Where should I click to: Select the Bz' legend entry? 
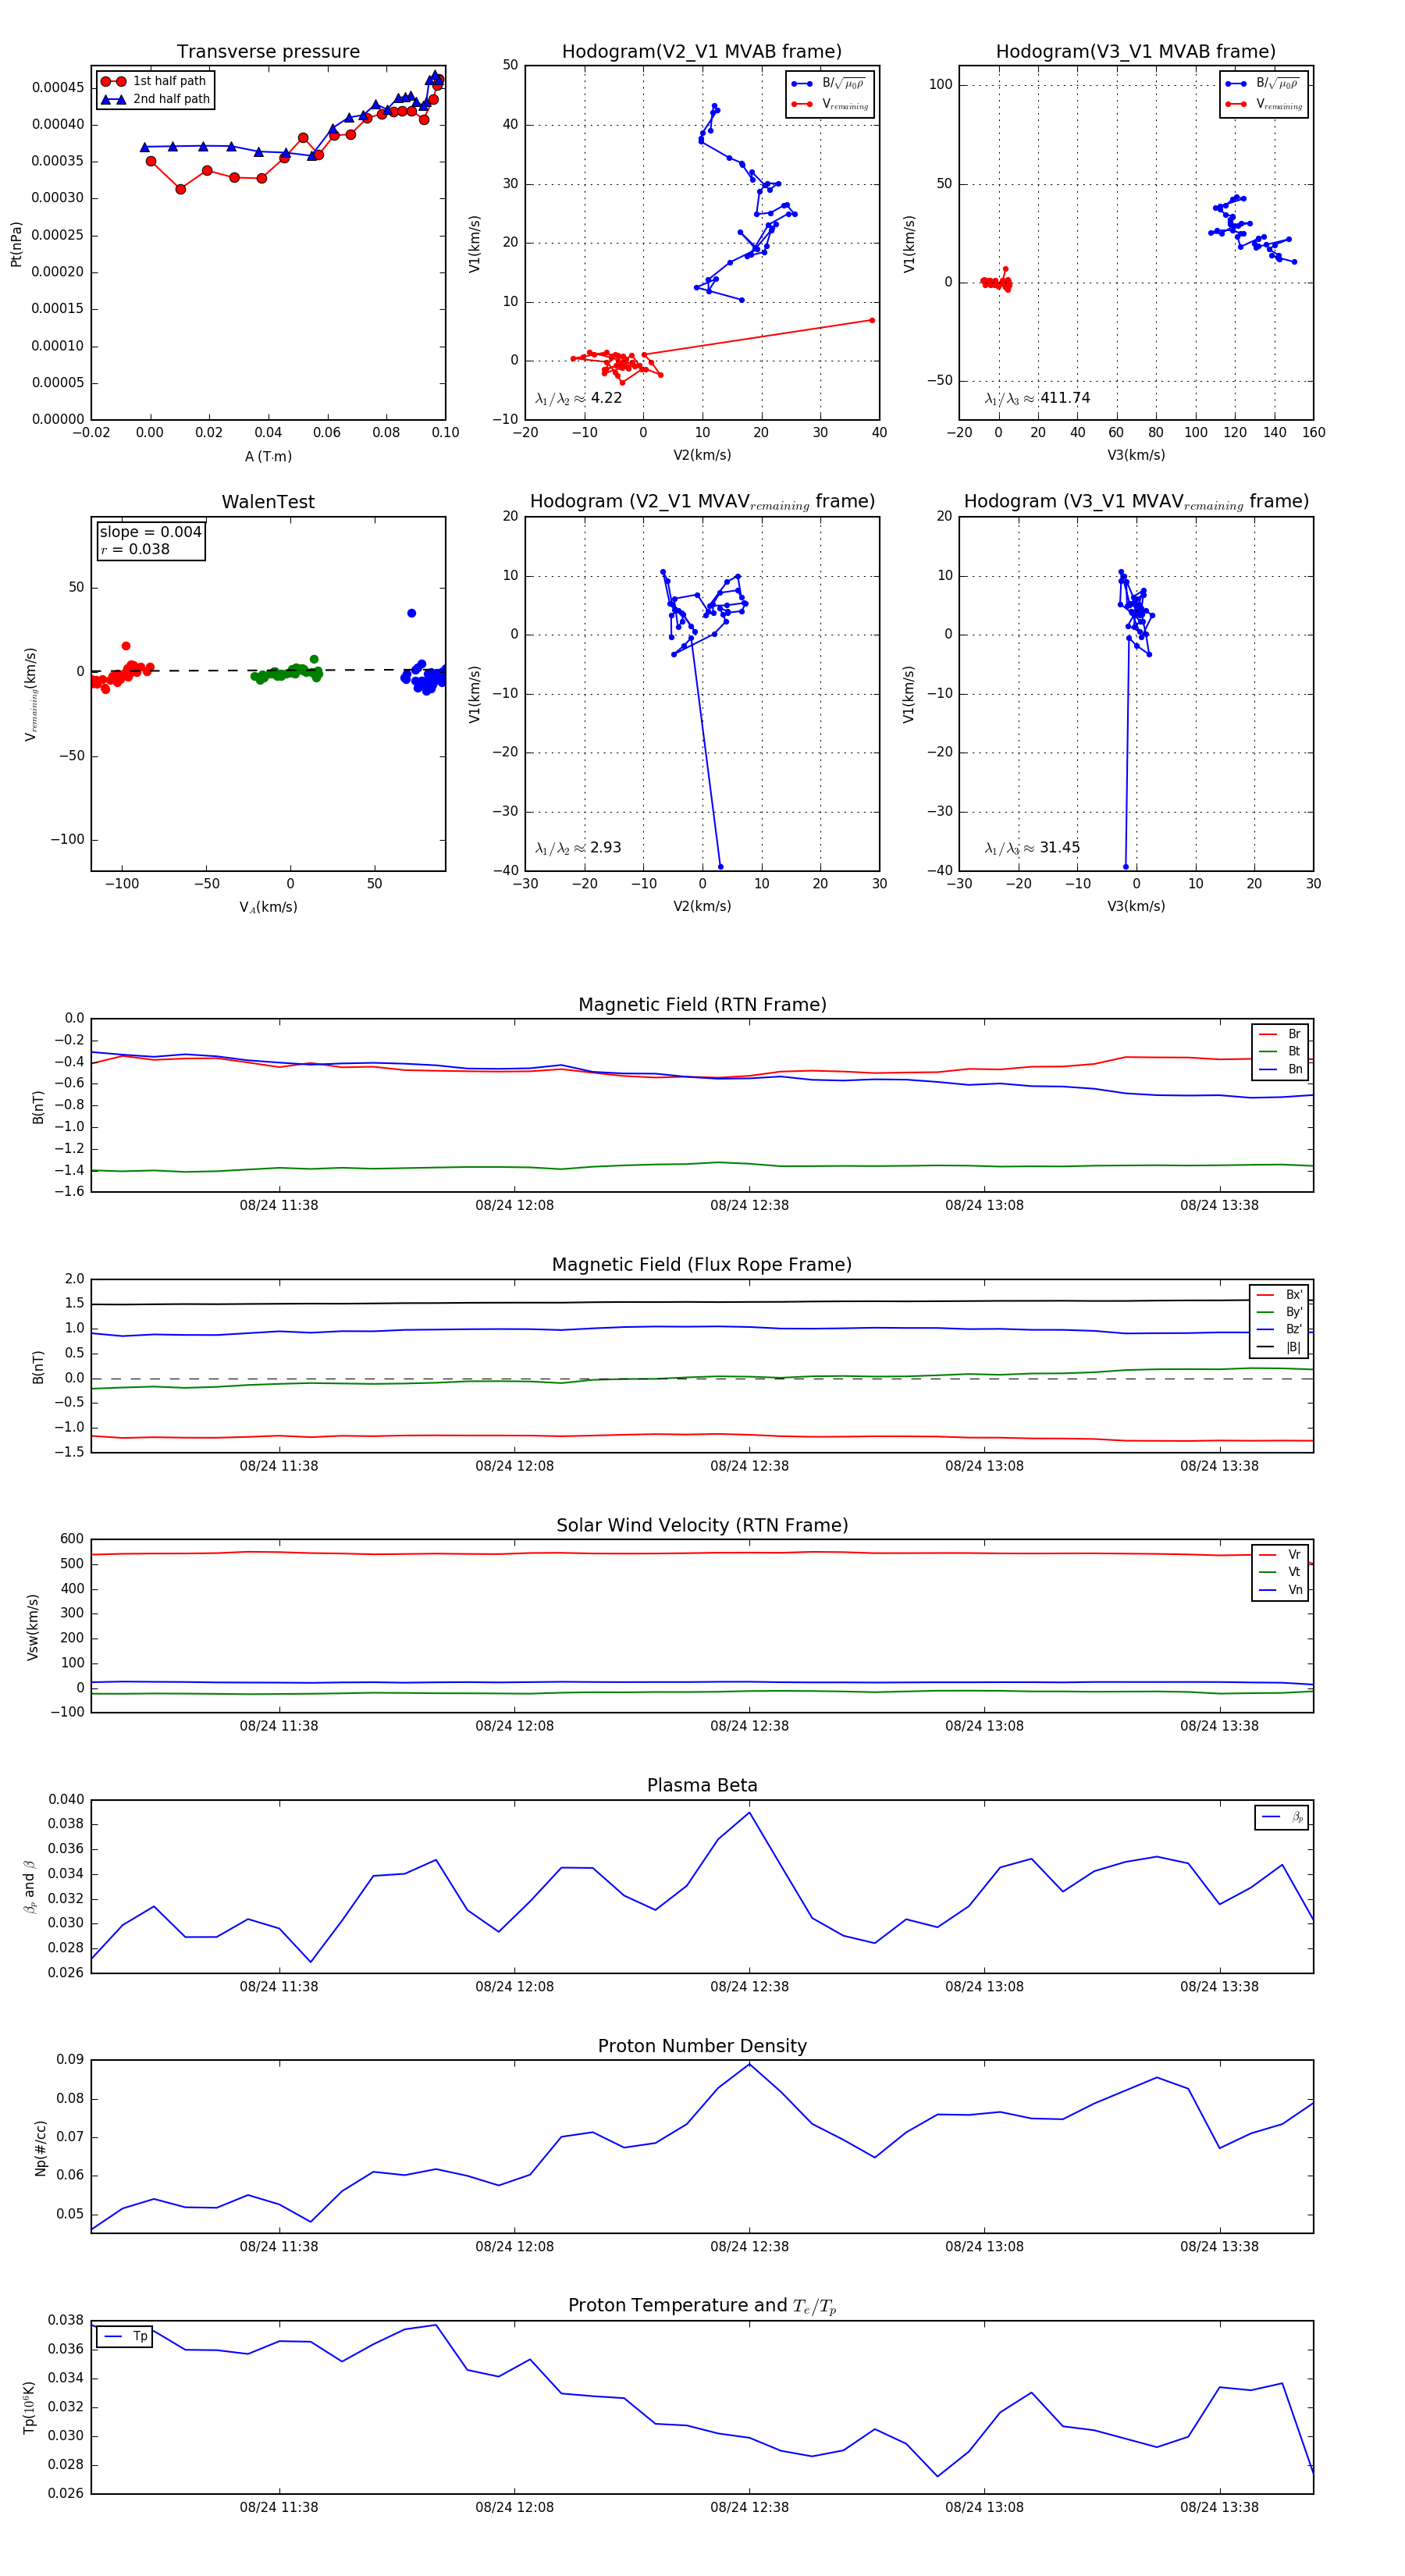click(x=1279, y=1329)
